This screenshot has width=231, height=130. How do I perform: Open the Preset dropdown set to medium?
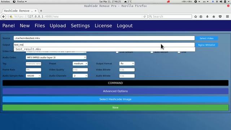pyautogui.click(x=80, y=64)
